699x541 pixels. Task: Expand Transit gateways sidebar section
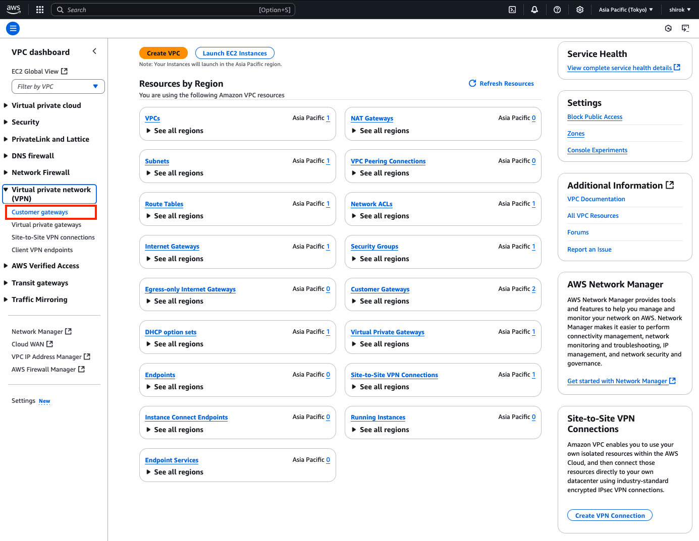click(x=36, y=283)
